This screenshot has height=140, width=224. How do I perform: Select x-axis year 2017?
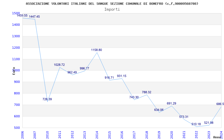[x=134, y=135]
